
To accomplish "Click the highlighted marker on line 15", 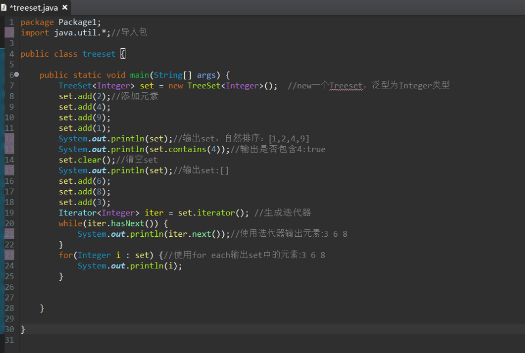I will tap(10, 170).
